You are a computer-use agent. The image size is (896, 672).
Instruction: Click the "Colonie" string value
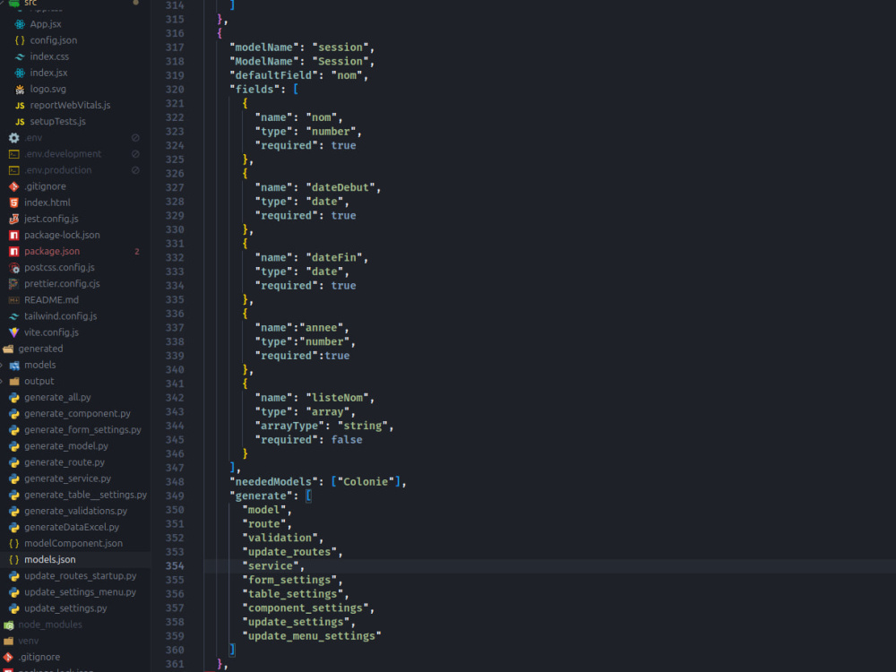366,482
